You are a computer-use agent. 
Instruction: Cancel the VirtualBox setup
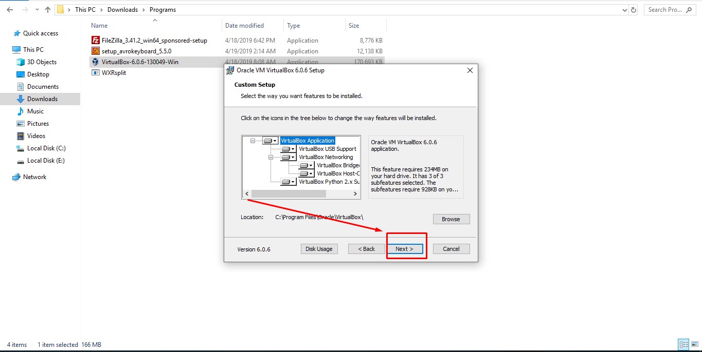click(451, 249)
